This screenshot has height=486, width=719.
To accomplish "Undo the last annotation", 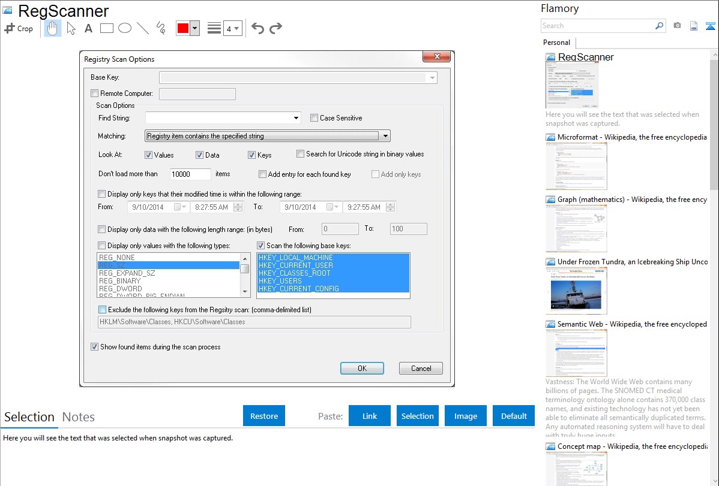I will pyautogui.click(x=257, y=28).
